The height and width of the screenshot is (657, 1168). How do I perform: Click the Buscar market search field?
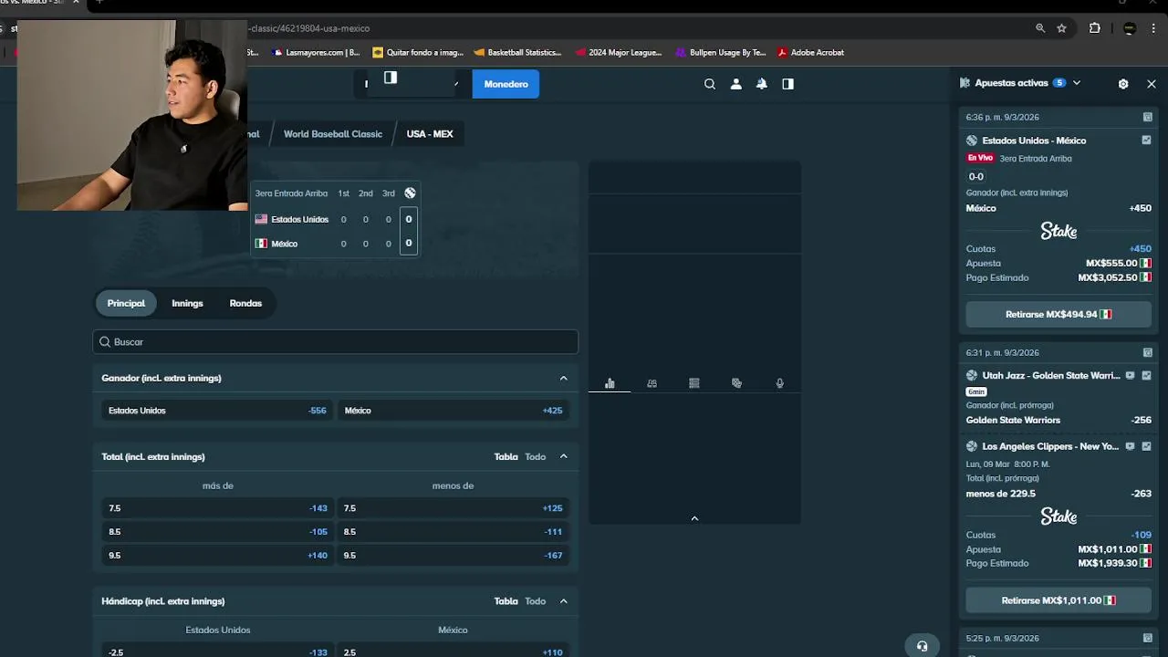pos(335,341)
